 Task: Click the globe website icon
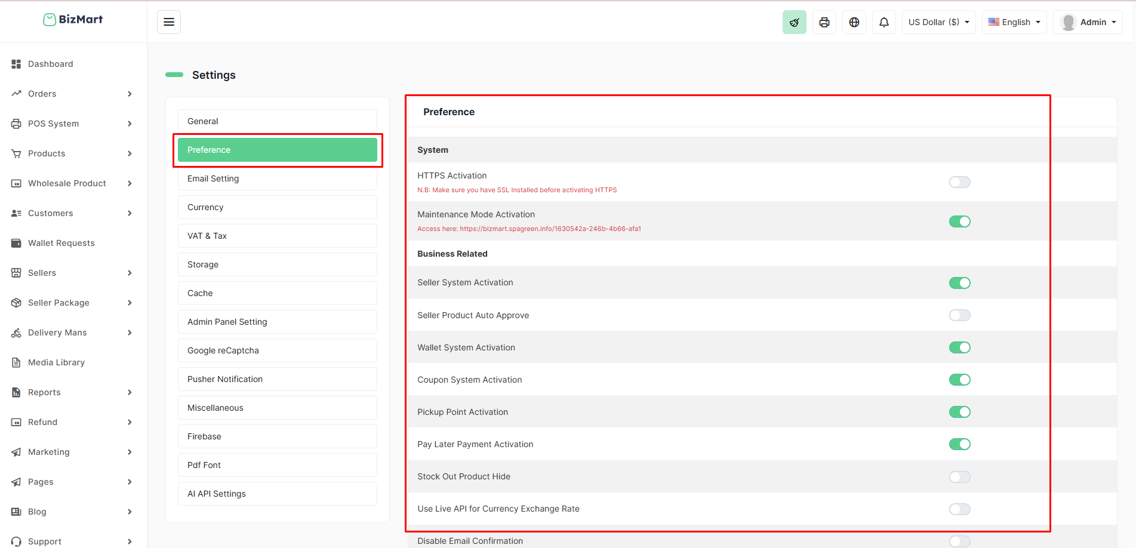(x=854, y=22)
